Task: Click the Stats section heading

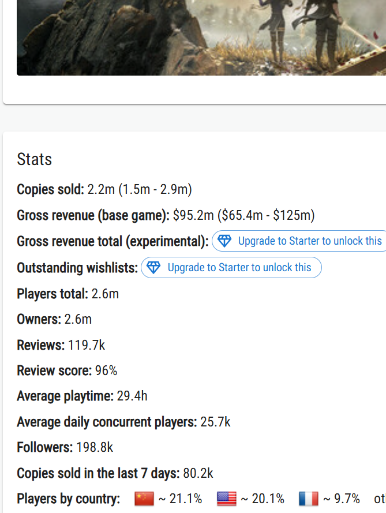Action: (x=35, y=159)
